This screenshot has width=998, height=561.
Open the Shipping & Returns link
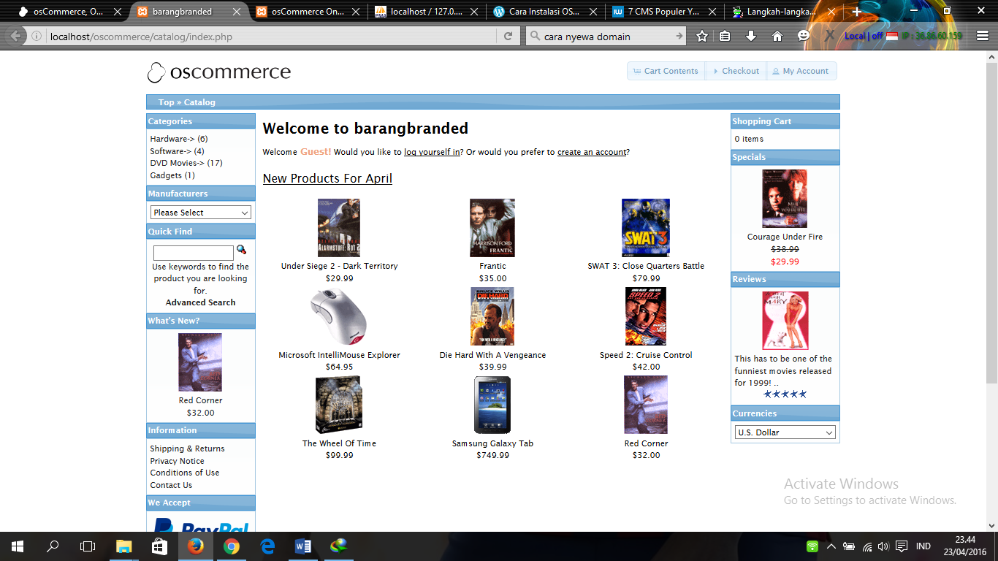187,449
